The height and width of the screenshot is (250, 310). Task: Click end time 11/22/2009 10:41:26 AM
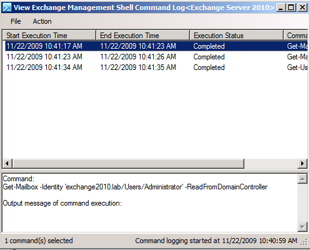pyautogui.click(x=138, y=57)
